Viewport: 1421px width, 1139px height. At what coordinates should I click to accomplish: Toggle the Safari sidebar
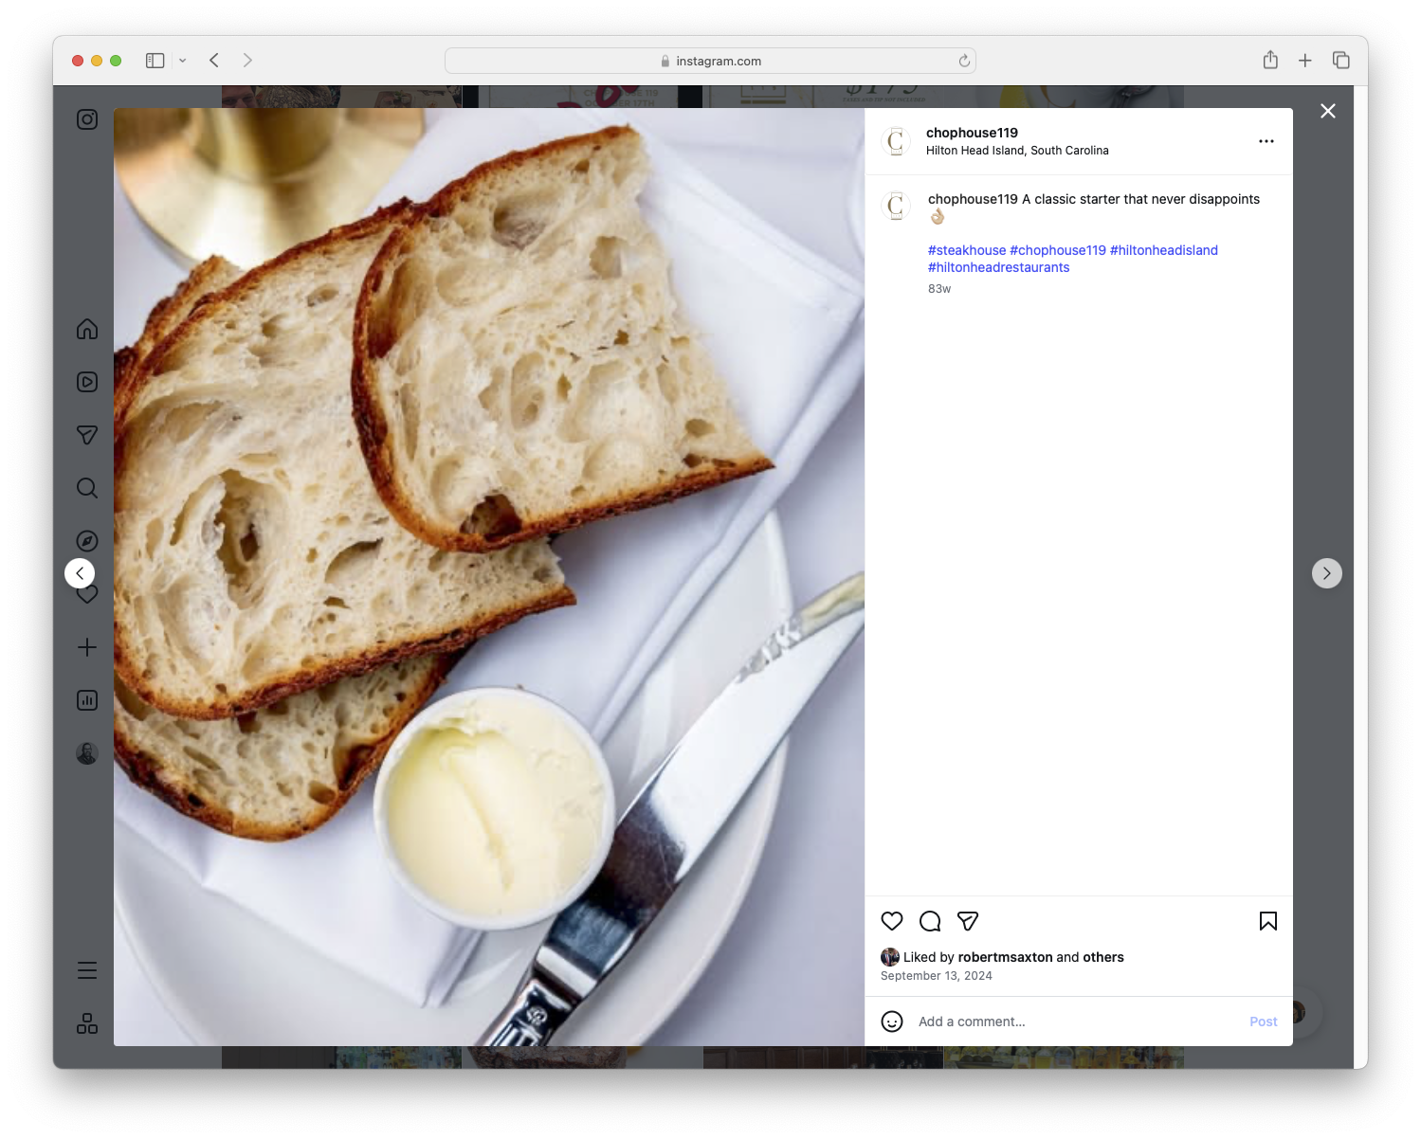pyautogui.click(x=154, y=60)
